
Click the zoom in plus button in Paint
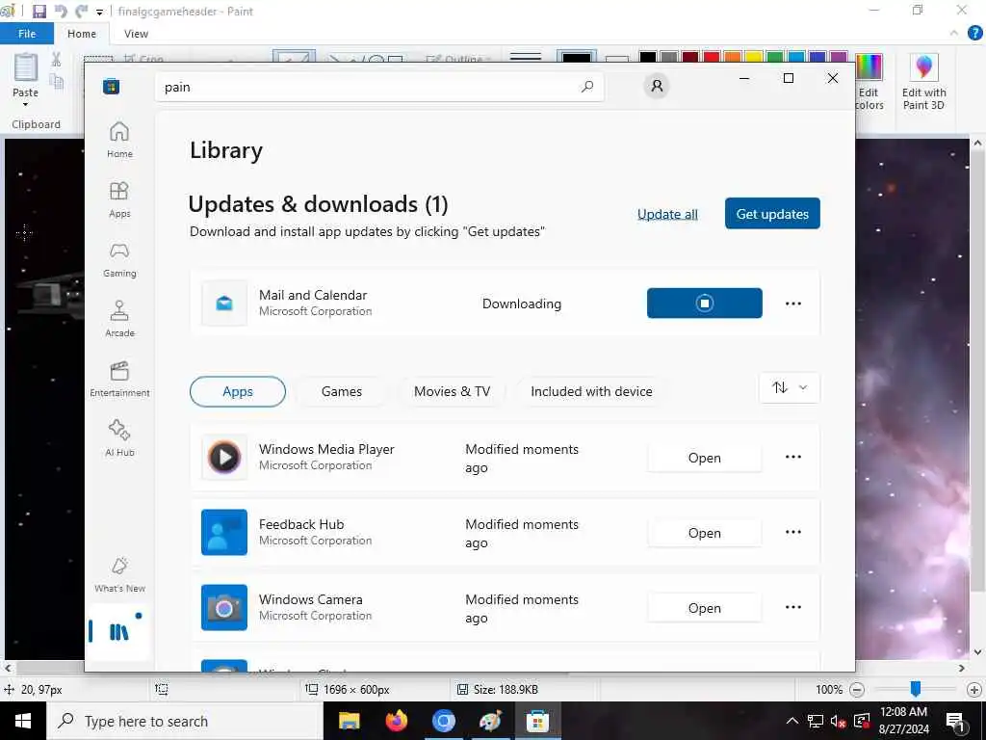[974, 690]
